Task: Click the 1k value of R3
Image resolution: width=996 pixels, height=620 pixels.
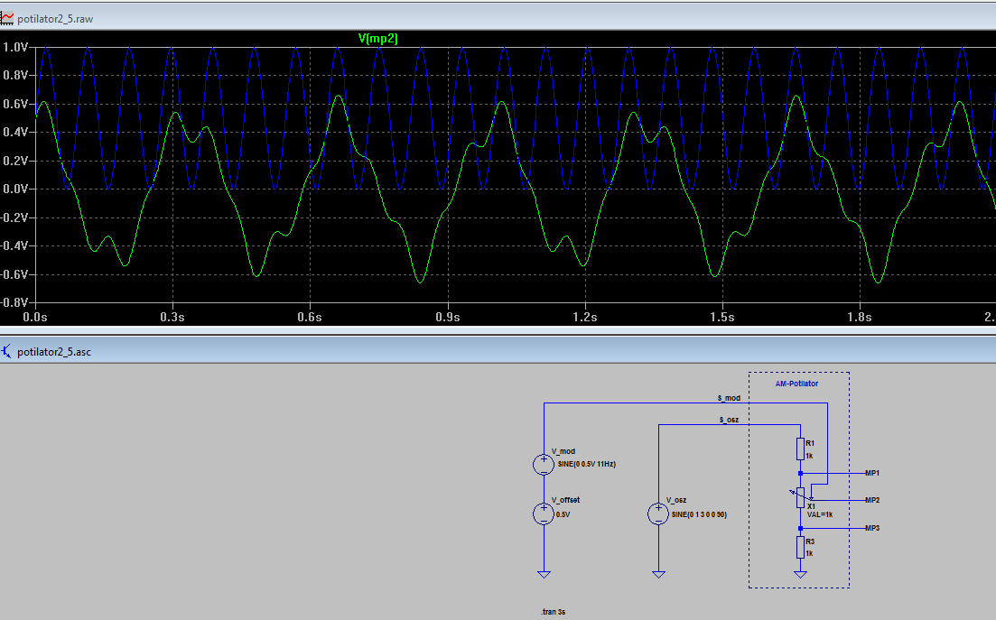Action: pos(809,554)
